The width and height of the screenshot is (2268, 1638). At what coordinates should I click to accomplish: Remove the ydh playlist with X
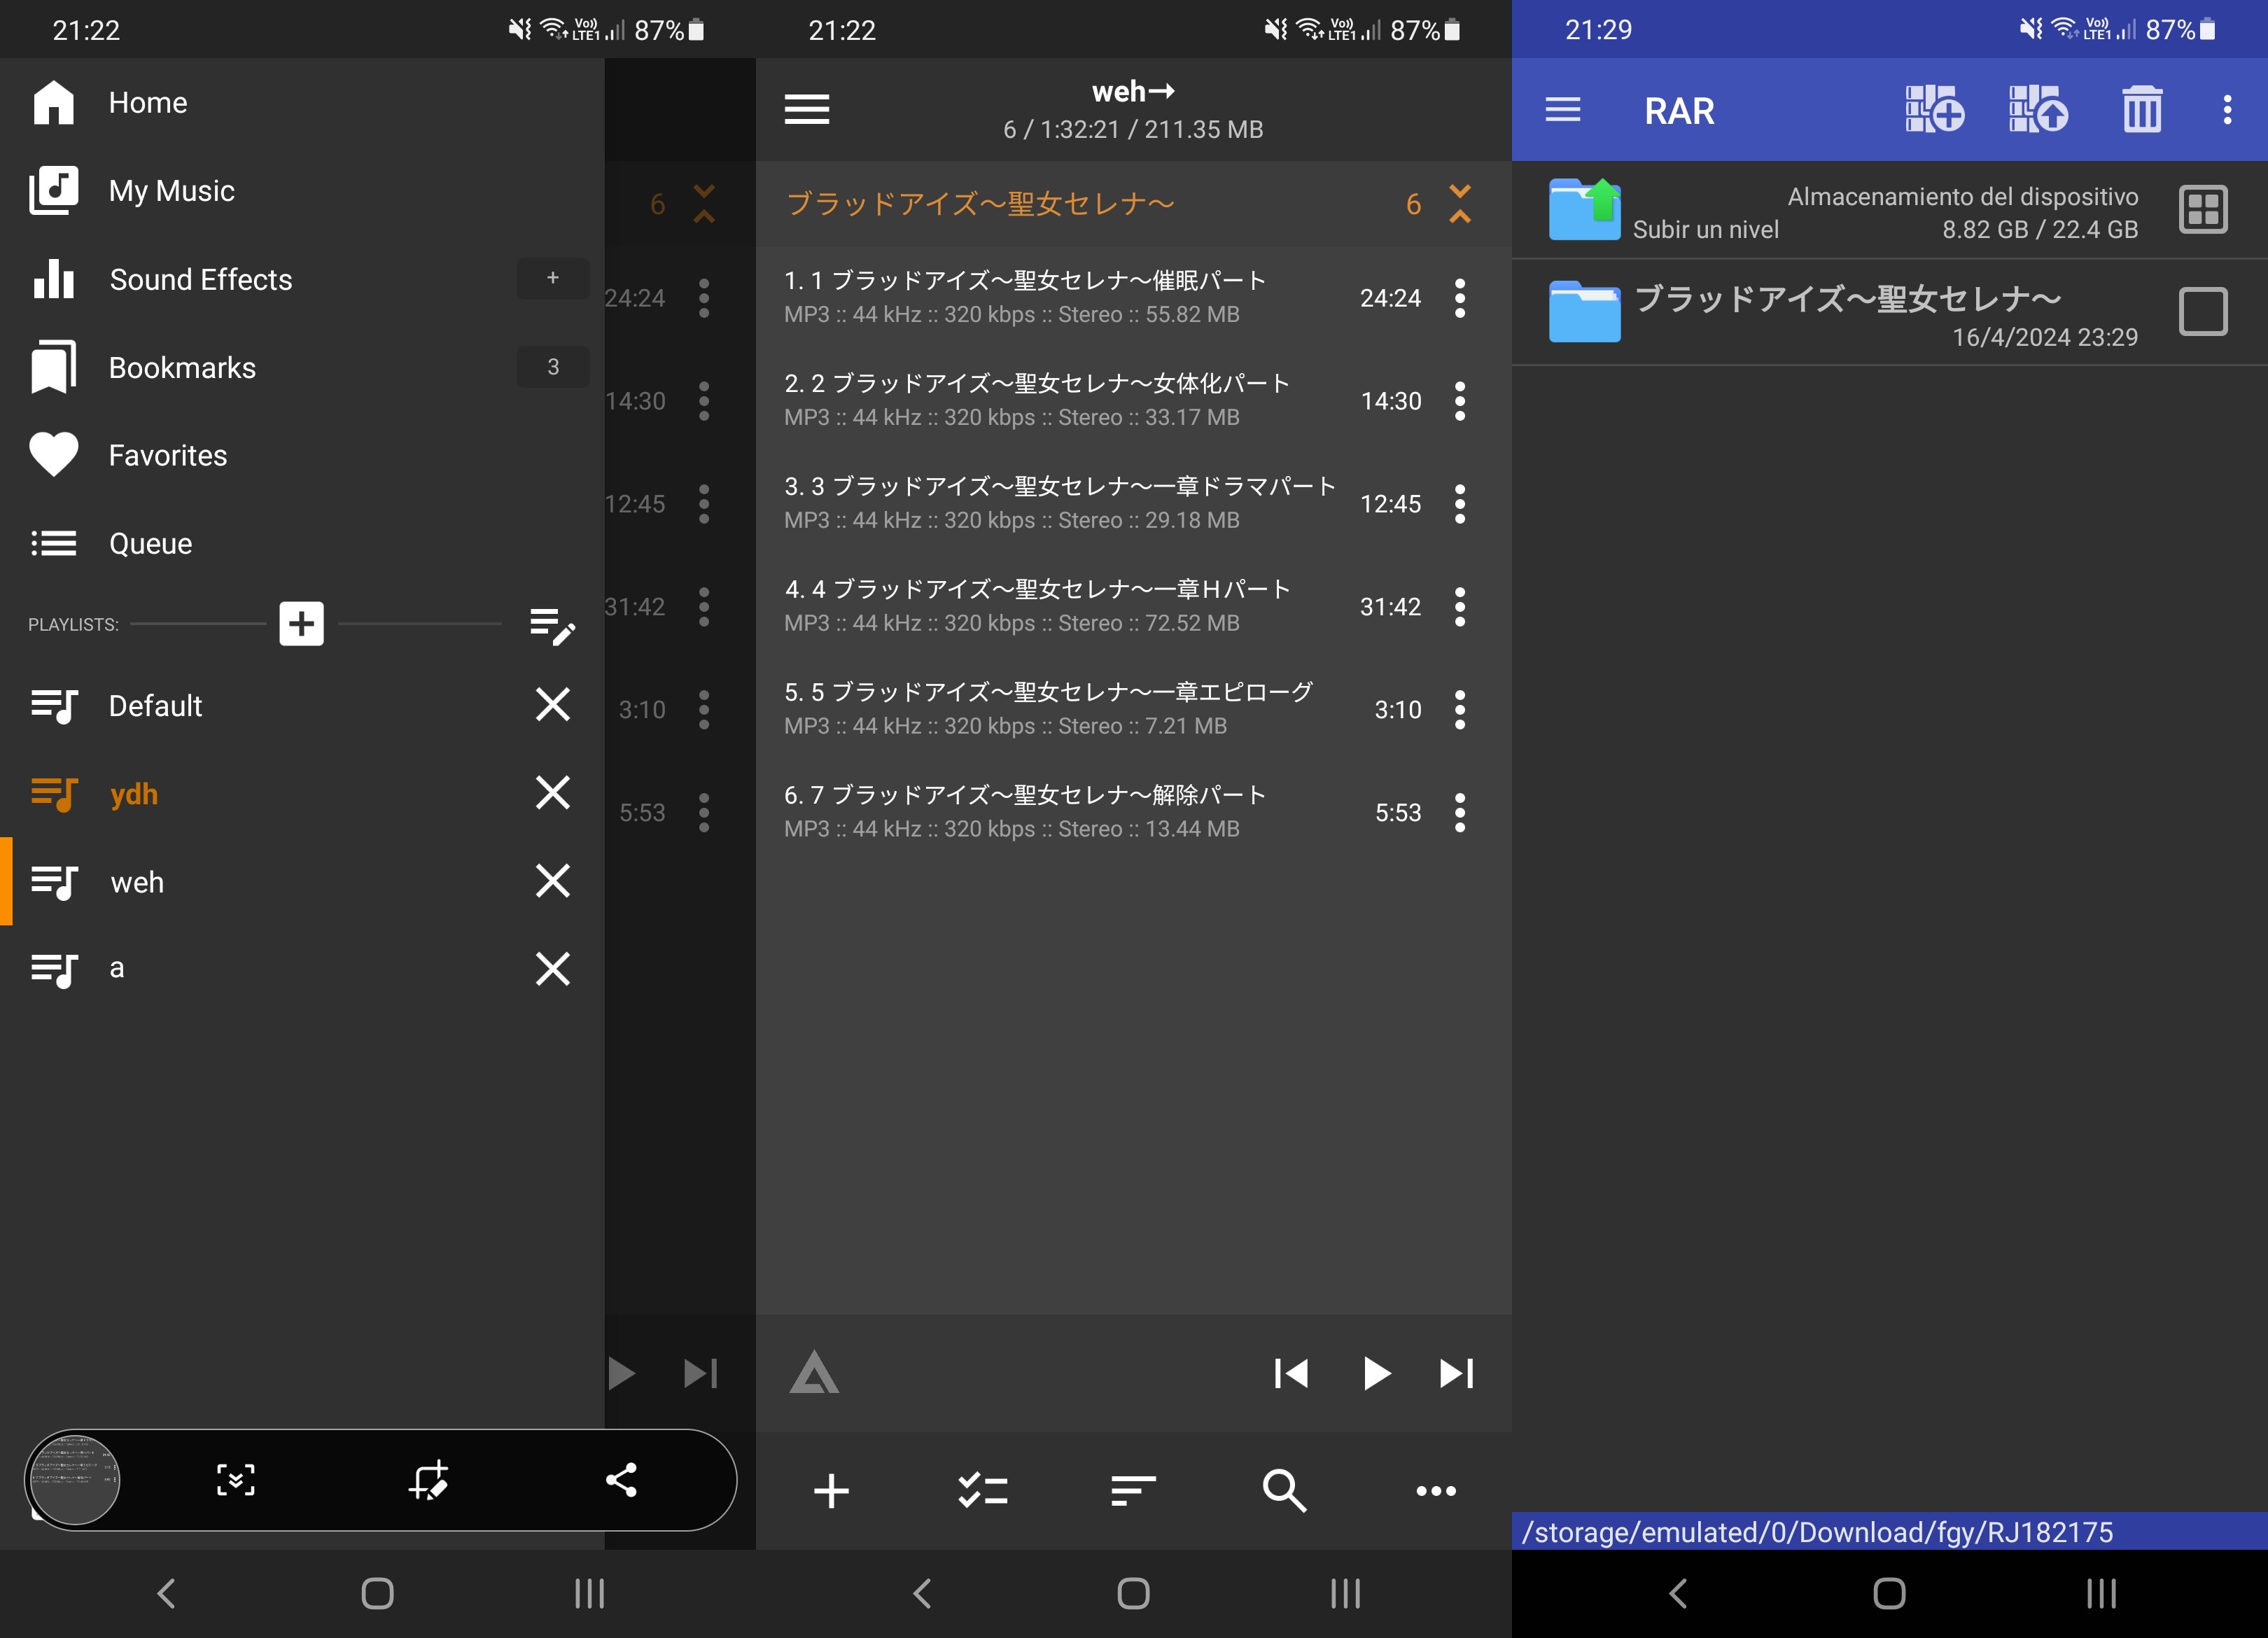tap(553, 793)
